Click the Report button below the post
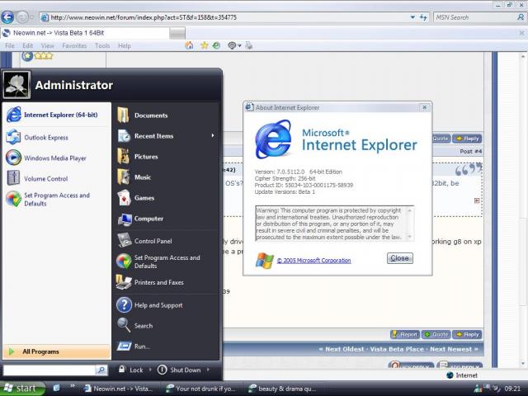528x396 pixels. [405, 334]
